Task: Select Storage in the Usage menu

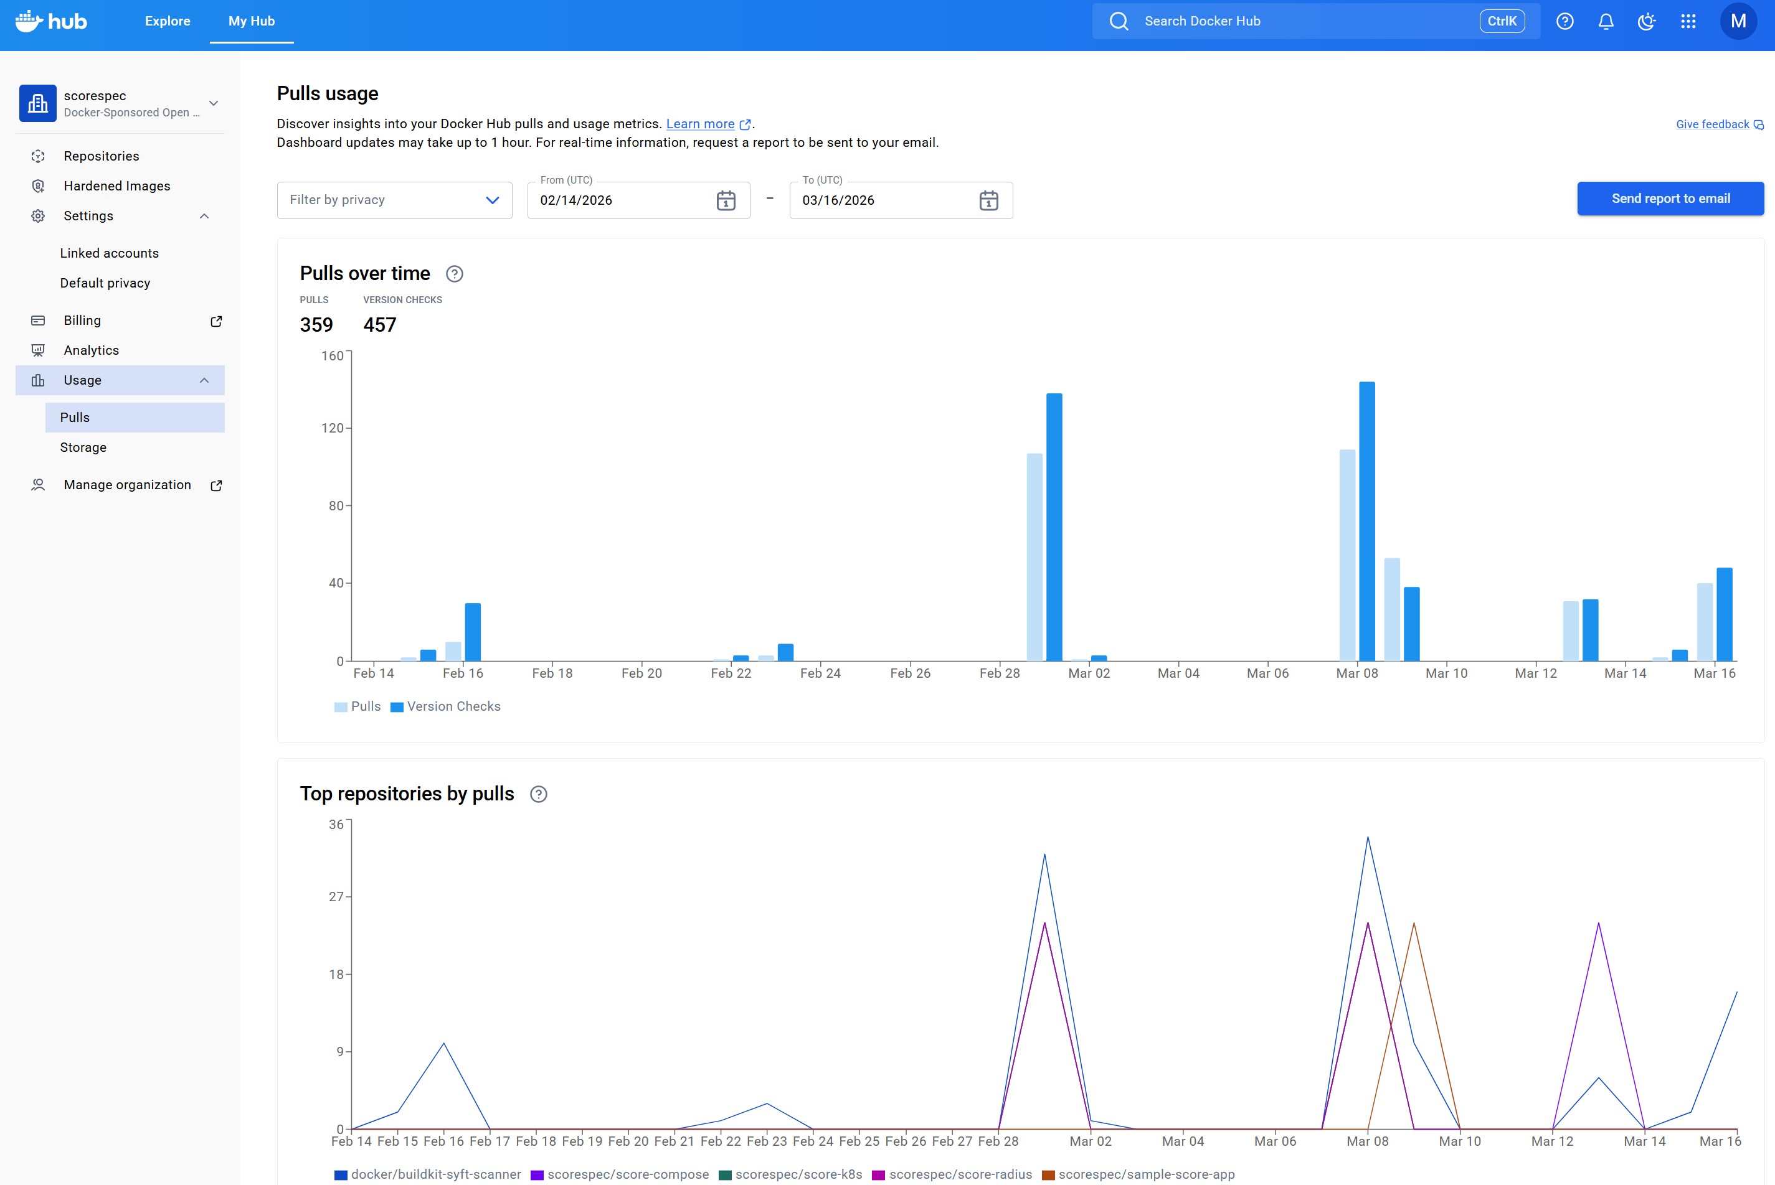Action: click(83, 447)
